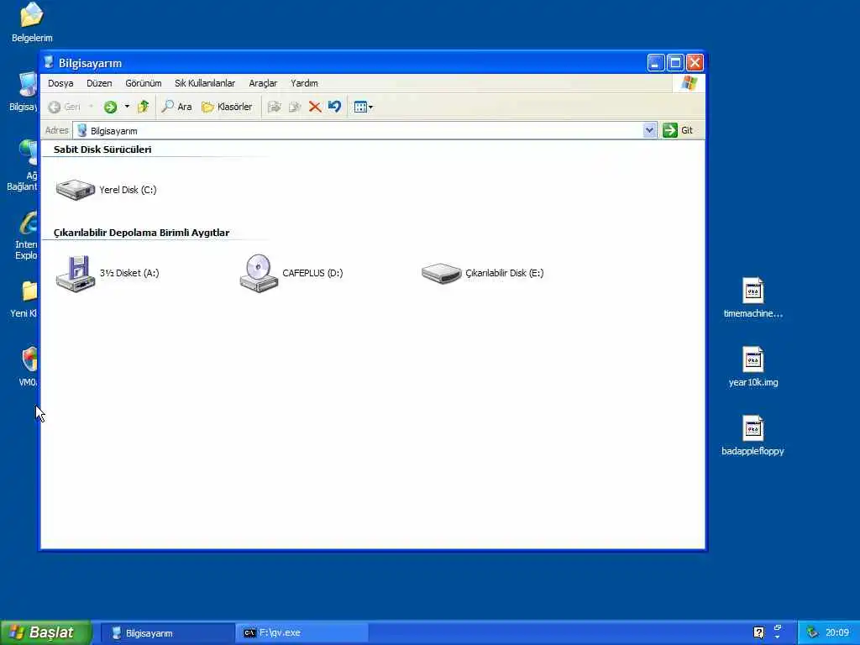This screenshot has width=860, height=645.
Task: Open the Araçlar menu
Action: tap(263, 83)
